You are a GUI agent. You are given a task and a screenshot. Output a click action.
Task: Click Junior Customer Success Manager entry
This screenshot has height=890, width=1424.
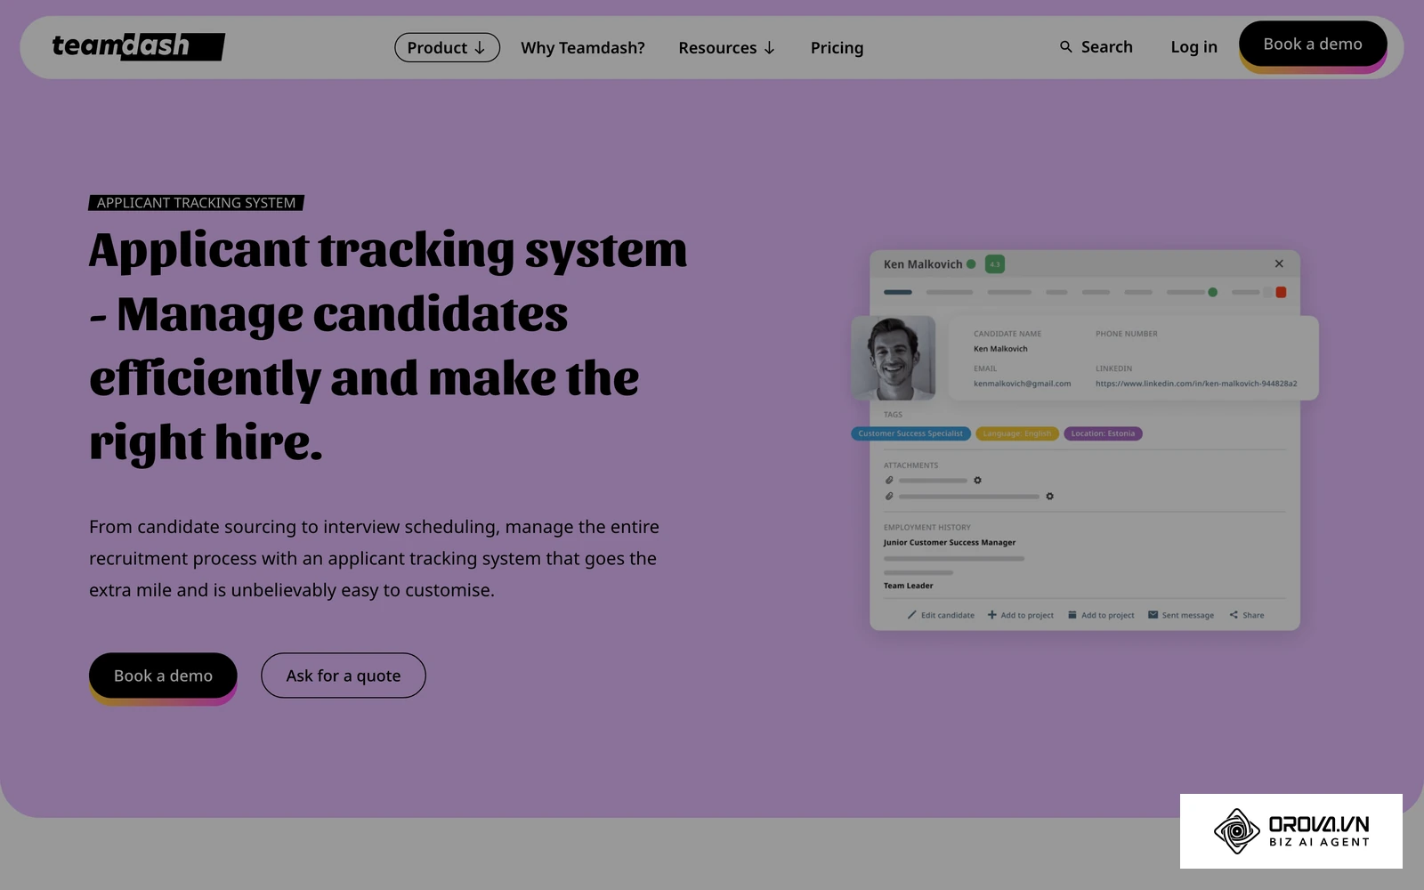(950, 542)
